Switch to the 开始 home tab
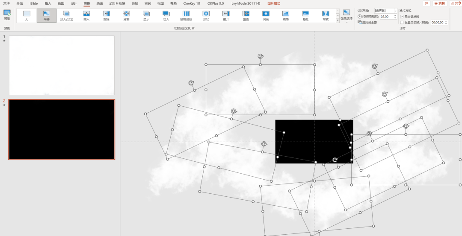This screenshot has height=236, width=462. (20, 3)
